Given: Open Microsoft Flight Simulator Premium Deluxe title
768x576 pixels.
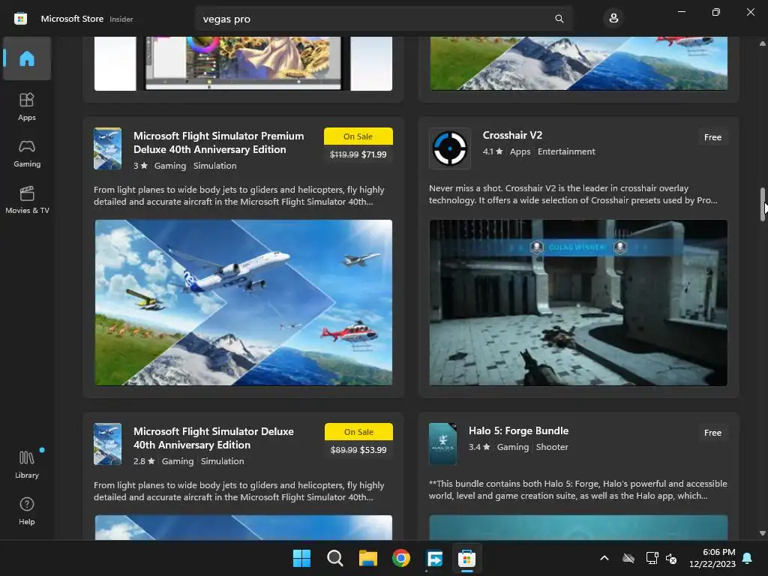Looking at the screenshot, I should point(218,142).
